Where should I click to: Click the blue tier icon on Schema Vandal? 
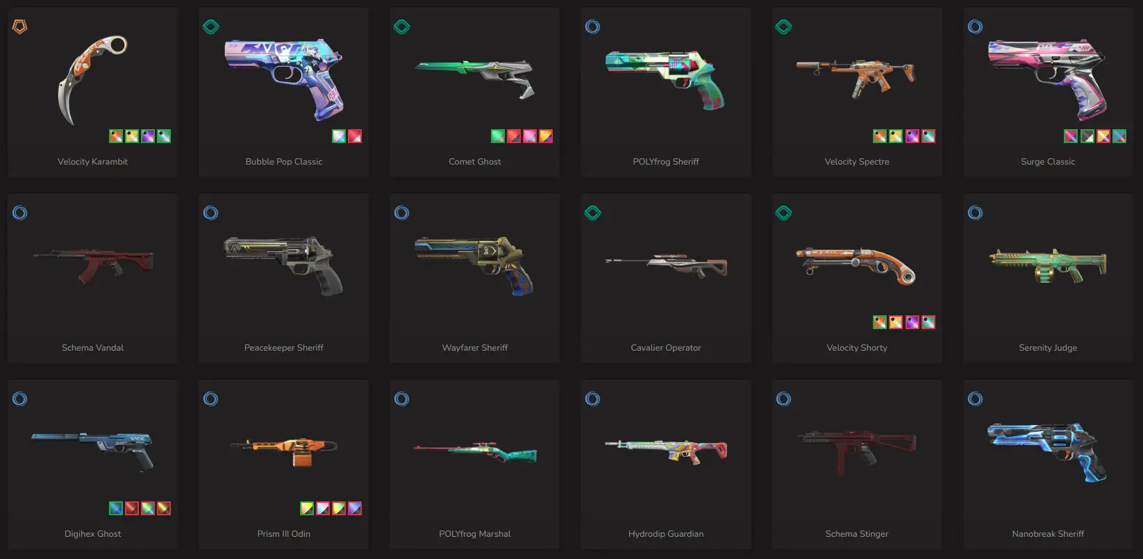coord(20,213)
